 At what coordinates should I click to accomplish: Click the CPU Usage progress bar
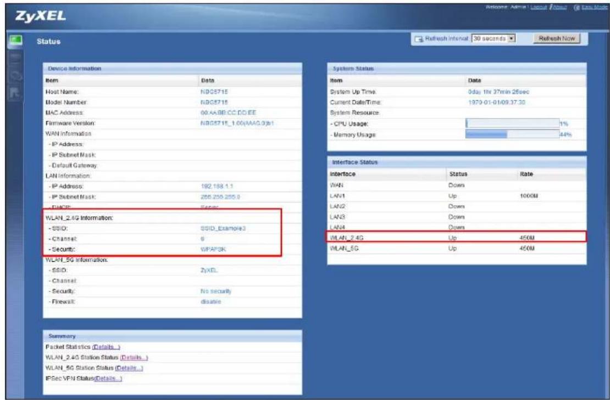click(512, 123)
